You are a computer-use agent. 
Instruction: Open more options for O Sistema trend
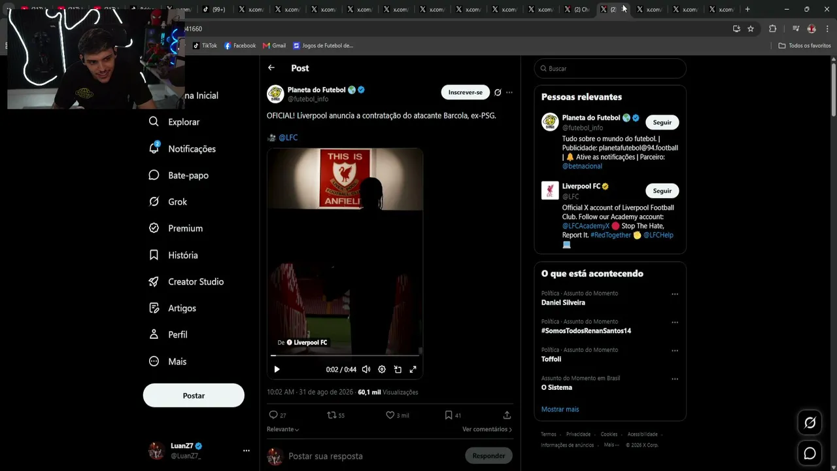coord(675,379)
